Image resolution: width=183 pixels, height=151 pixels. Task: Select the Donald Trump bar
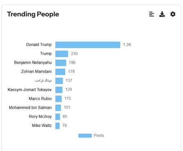point(88,45)
